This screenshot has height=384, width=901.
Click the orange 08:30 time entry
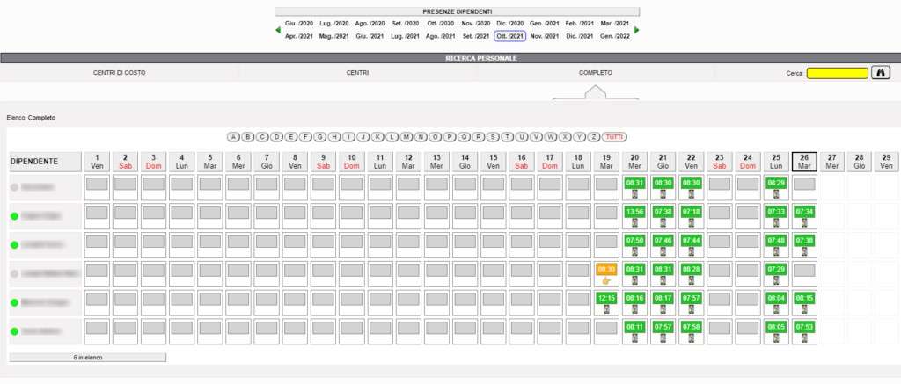pos(606,269)
